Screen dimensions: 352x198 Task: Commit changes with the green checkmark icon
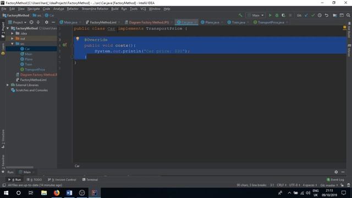pos(313,15)
